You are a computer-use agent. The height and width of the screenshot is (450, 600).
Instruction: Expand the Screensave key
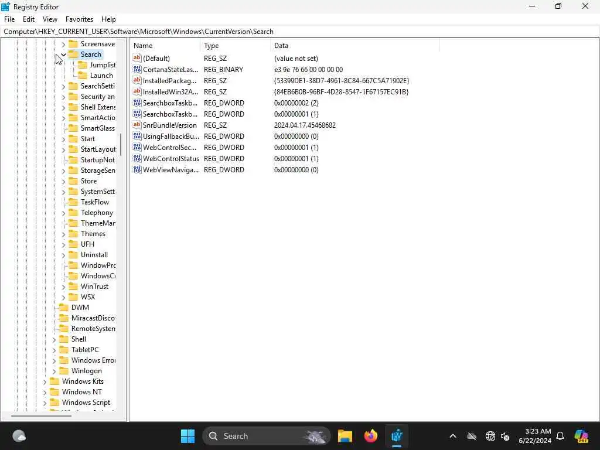tap(63, 44)
